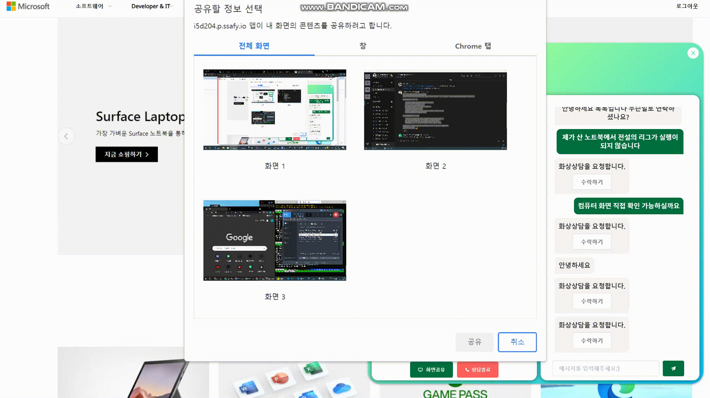Close the chat panel with X icon
Viewport: 710px width, 398px height.
coord(693,53)
